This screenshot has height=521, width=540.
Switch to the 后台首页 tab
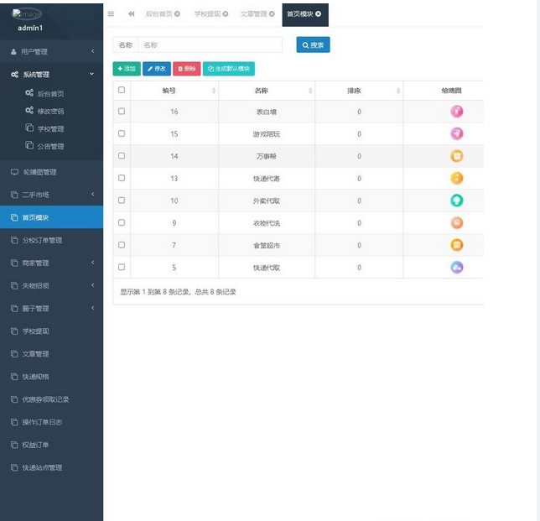pyautogui.click(x=158, y=13)
